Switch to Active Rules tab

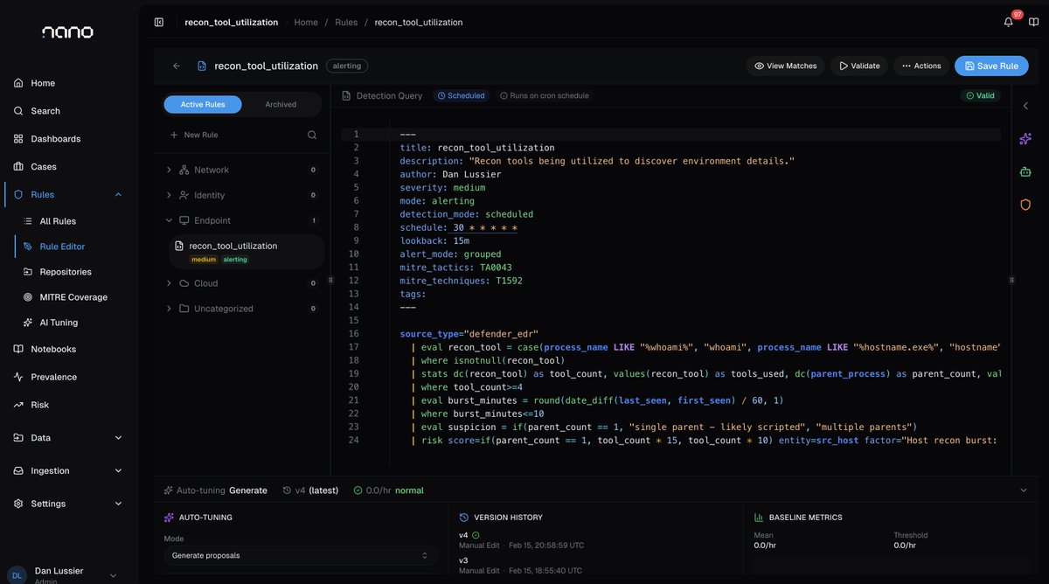[203, 104]
